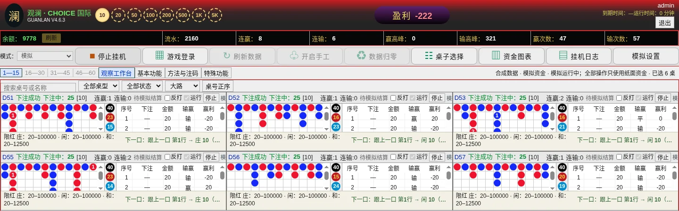Stop table D51 with 停止 button
Image resolution: width=679 pixels, height=211 pixels.
click(211, 98)
